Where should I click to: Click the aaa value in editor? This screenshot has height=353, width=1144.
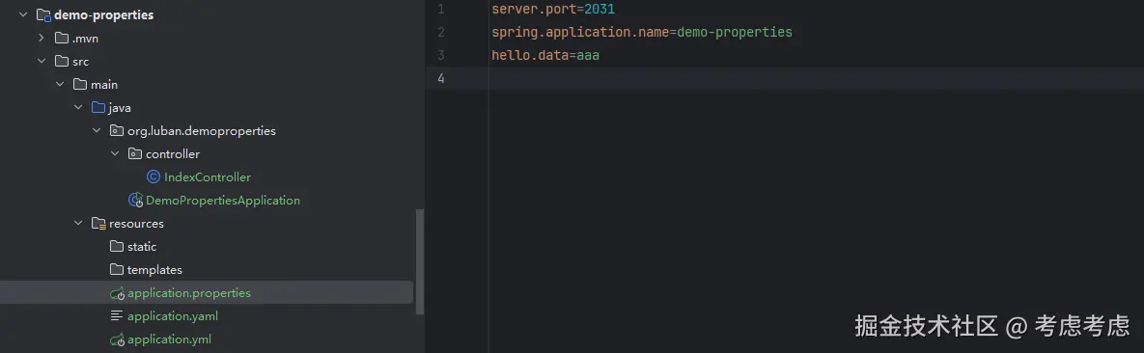tap(588, 55)
